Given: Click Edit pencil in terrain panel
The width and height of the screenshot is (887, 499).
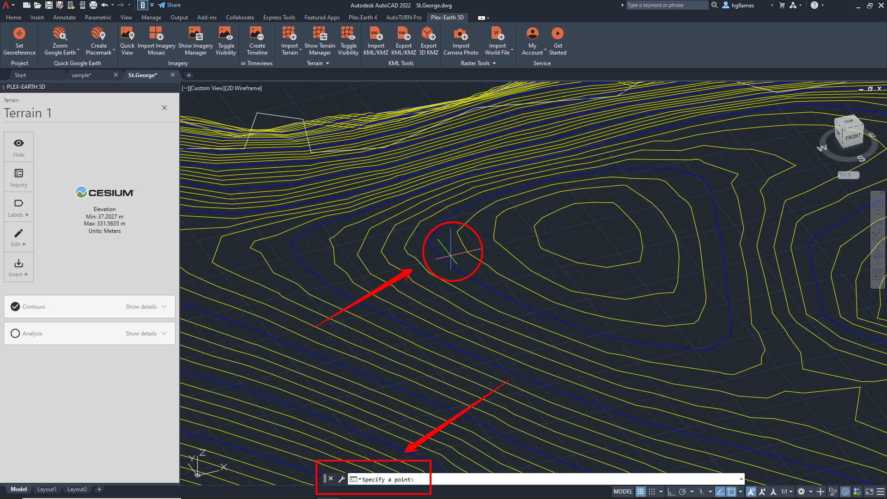Looking at the screenshot, I should tap(19, 237).
